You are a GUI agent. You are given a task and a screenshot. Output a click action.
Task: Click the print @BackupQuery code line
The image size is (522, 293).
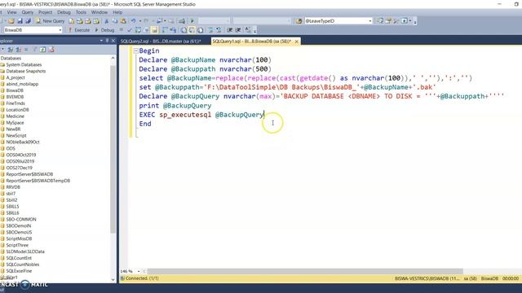pos(175,105)
